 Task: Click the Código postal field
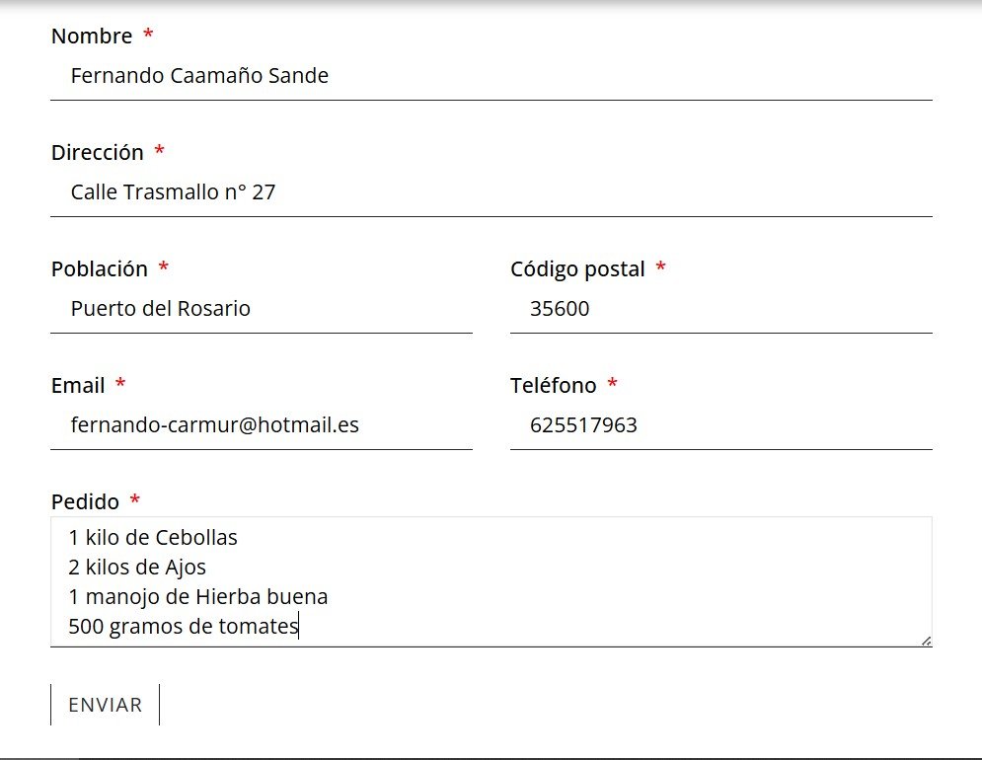point(720,309)
